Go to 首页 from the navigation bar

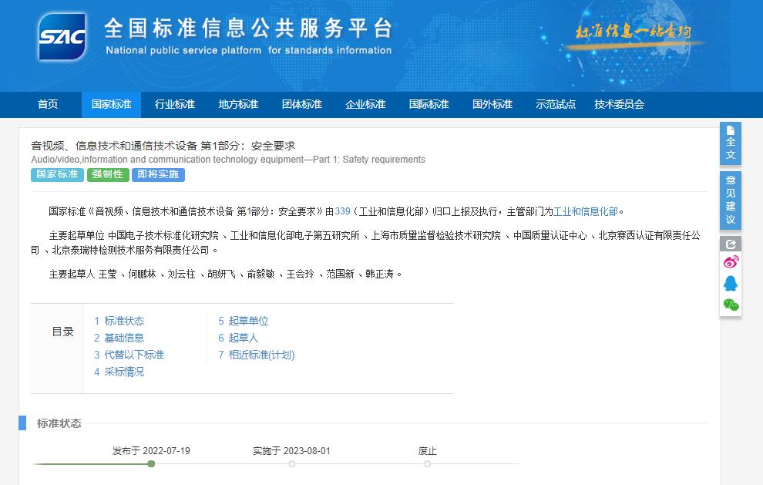[x=48, y=104]
